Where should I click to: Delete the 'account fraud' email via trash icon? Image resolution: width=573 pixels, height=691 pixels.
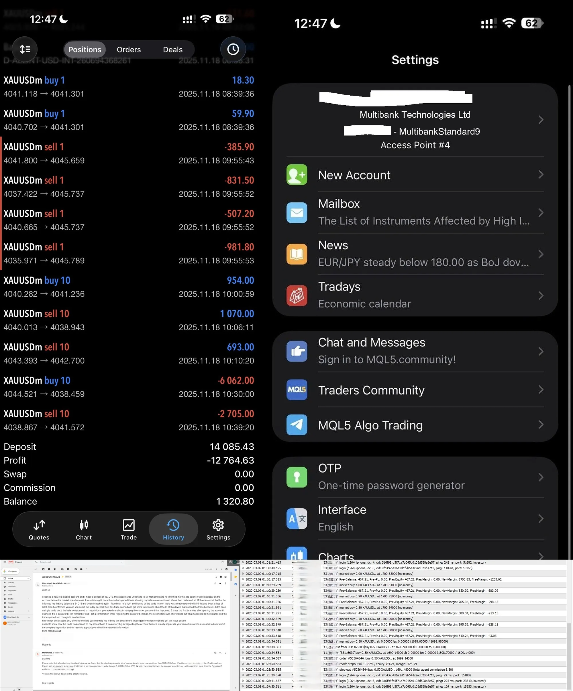click(x=55, y=569)
